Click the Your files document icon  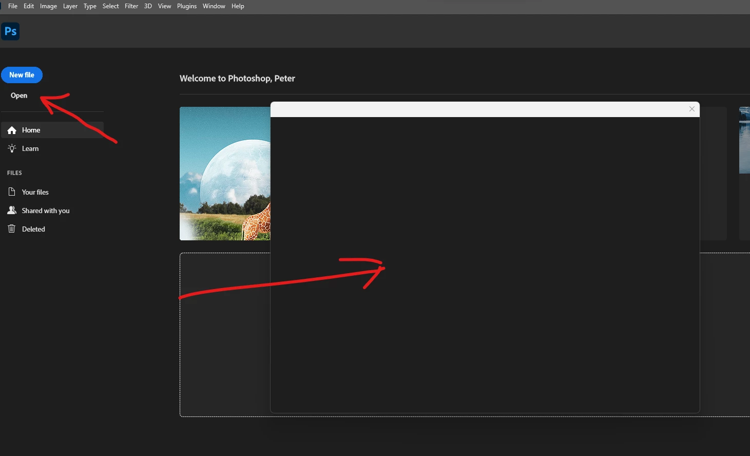point(12,192)
